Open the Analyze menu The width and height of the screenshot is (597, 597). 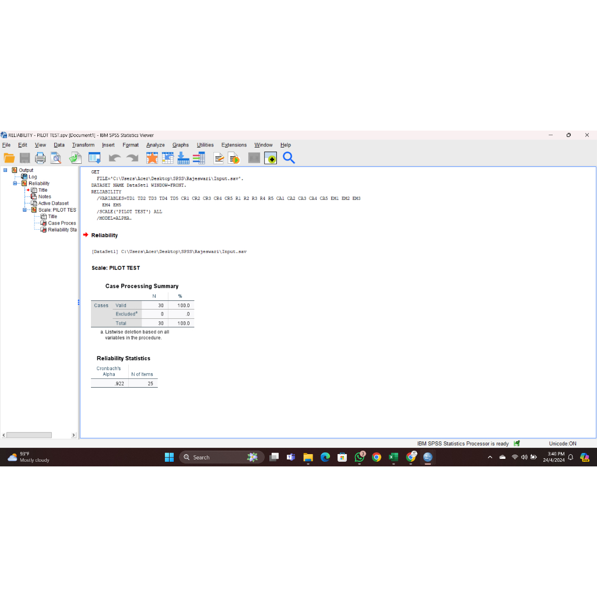(x=155, y=145)
